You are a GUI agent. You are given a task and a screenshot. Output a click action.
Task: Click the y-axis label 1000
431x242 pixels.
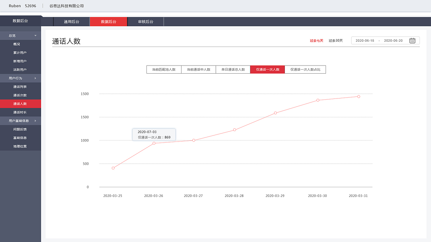85,140
